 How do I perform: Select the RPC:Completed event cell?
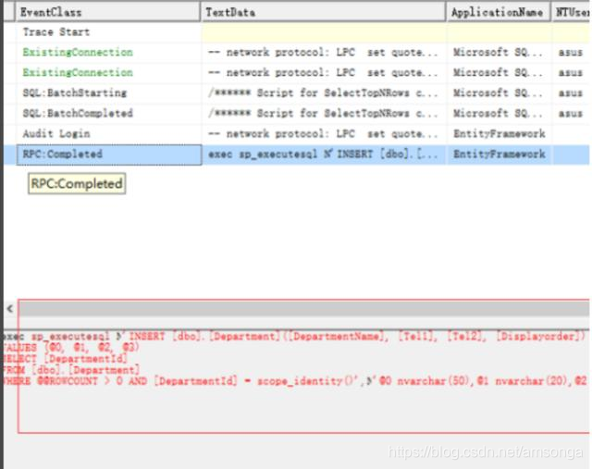point(109,154)
